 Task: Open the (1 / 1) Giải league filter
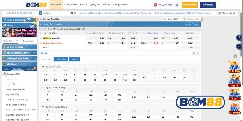(x=188, y=19)
